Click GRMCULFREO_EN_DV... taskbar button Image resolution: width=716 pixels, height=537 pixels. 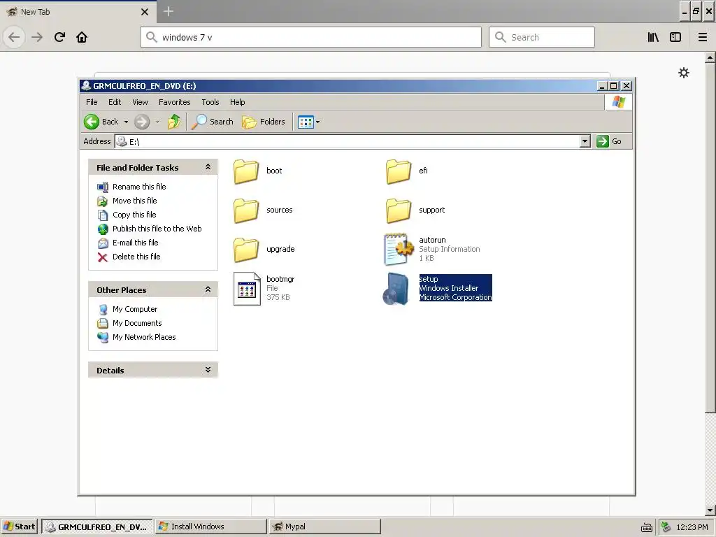[96, 527]
